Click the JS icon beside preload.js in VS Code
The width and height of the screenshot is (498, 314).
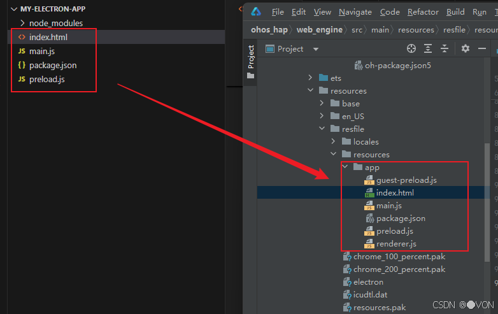22,79
